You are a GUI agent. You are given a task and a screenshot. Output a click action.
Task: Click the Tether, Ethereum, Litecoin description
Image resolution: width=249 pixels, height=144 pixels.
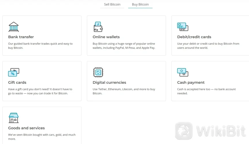tap(124, 91)
